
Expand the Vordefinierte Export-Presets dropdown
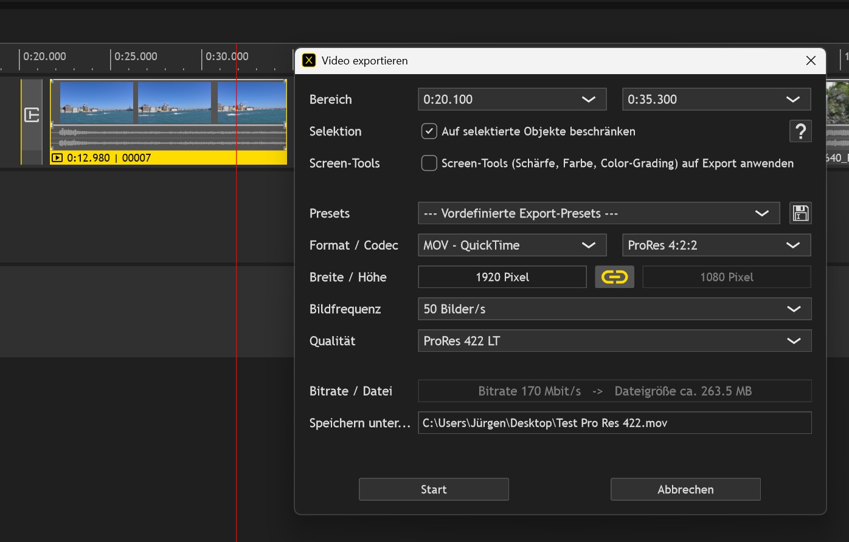click(x=599, y=213)
